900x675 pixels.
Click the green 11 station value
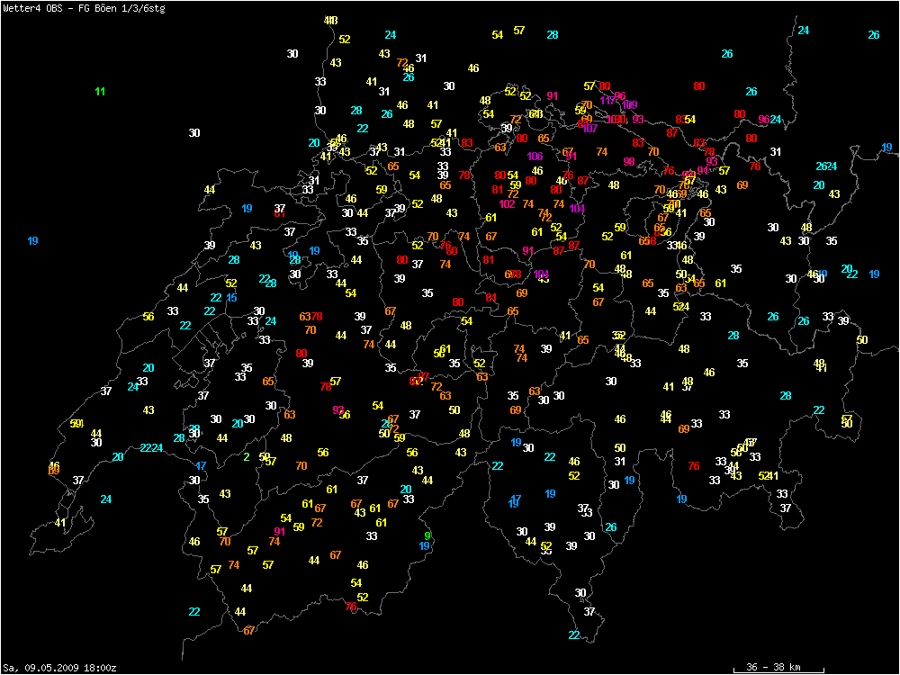100,92
